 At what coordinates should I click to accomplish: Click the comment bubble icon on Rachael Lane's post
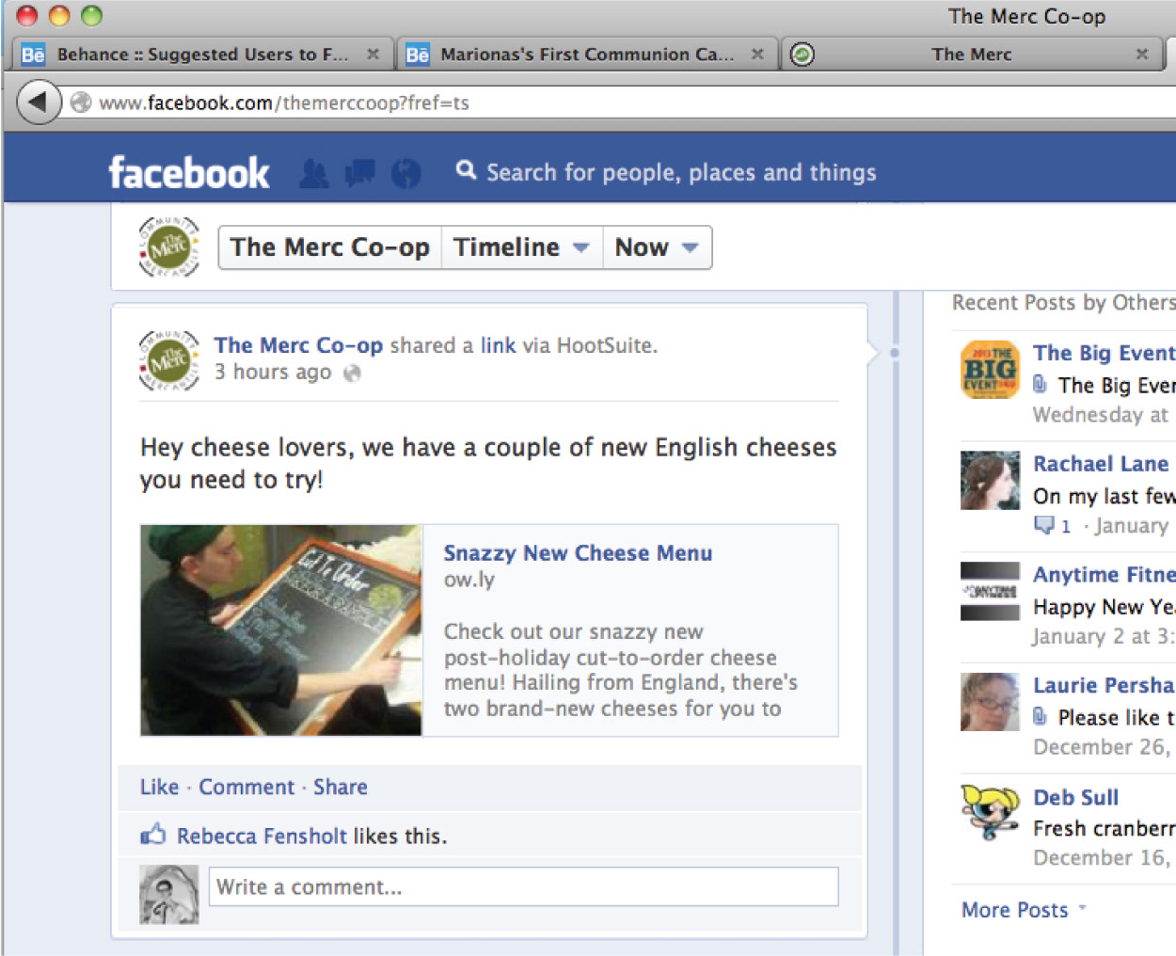[1043, 525]
